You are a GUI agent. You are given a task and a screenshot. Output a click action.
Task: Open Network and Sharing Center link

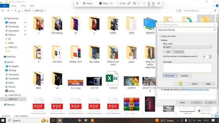tap(197, 90)
